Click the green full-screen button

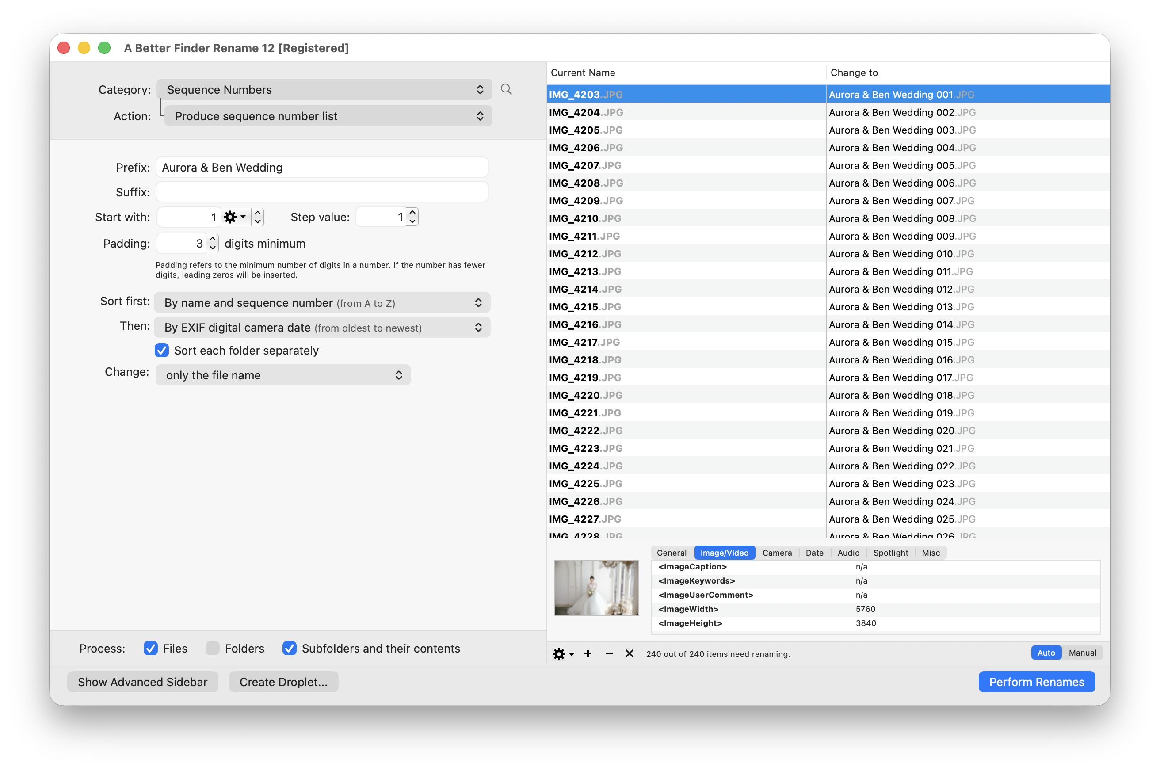[x=104, y=48]
